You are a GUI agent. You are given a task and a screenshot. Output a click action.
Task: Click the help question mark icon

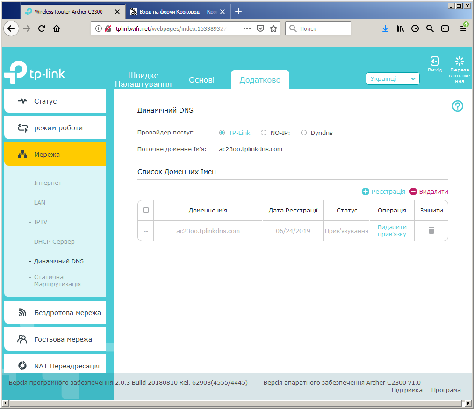pyautogui.click(x=457, y=106)
